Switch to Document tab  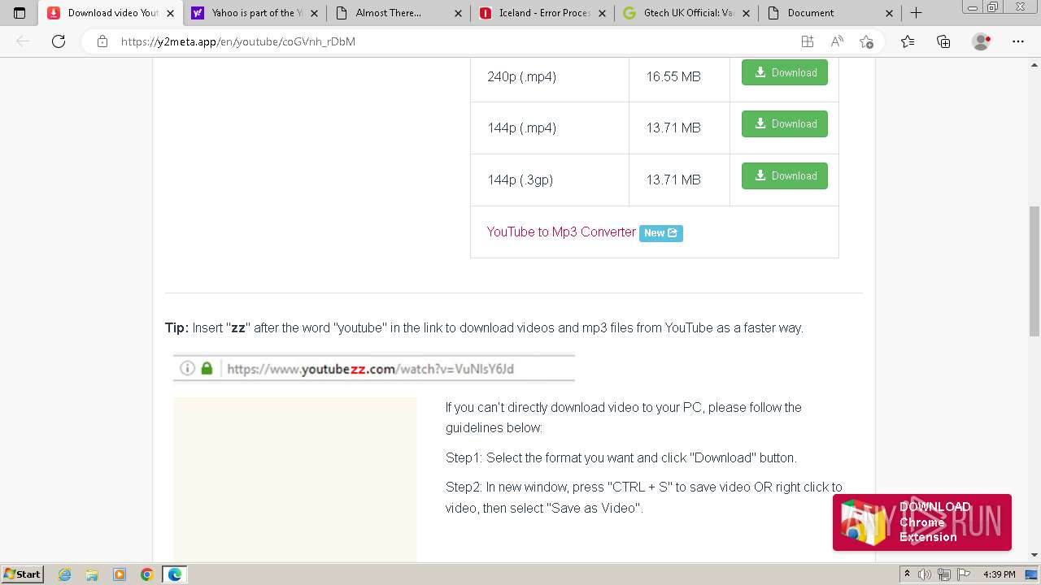pyautogui.click(x=830, y=13)
